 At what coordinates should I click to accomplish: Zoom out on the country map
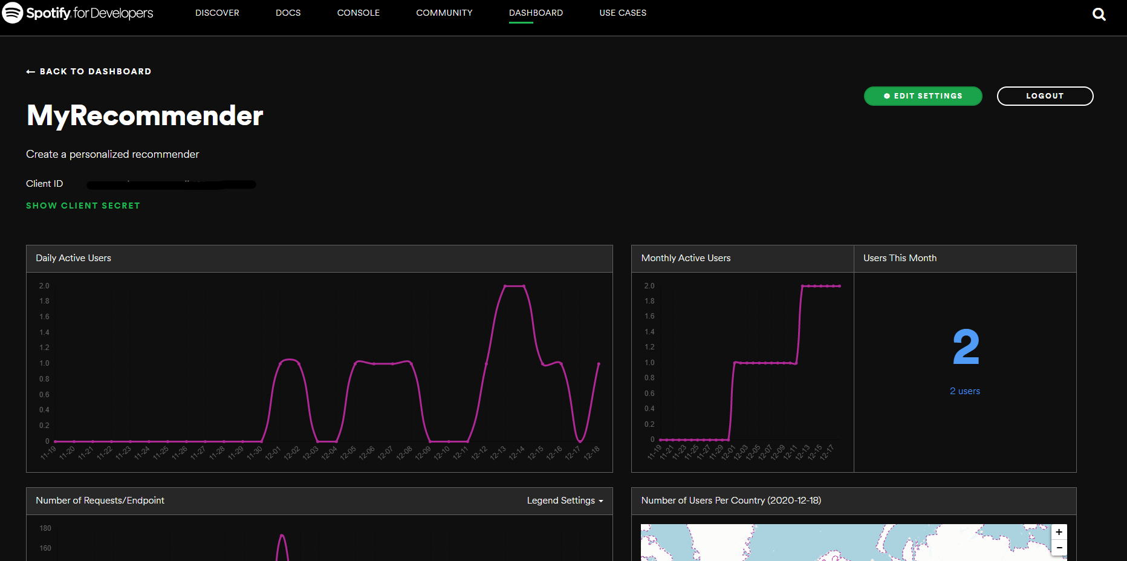click(x=1059, y=548)
